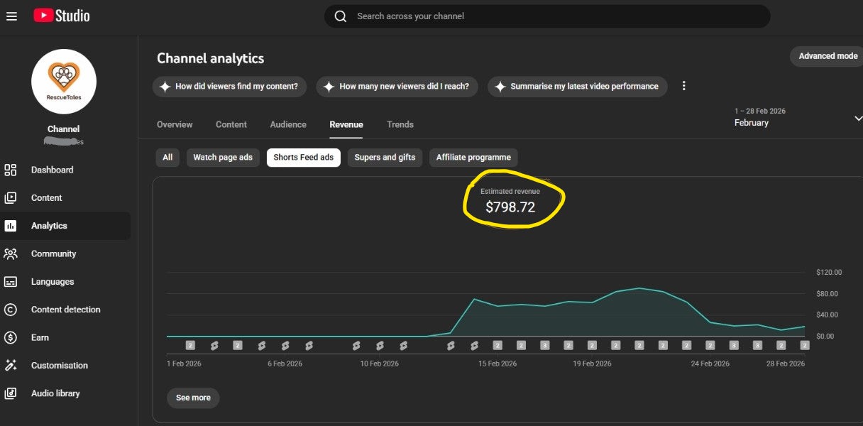Focus the "Search across your channel" field
This screenshot has width=863, height=426.
[x=547, y=16]
